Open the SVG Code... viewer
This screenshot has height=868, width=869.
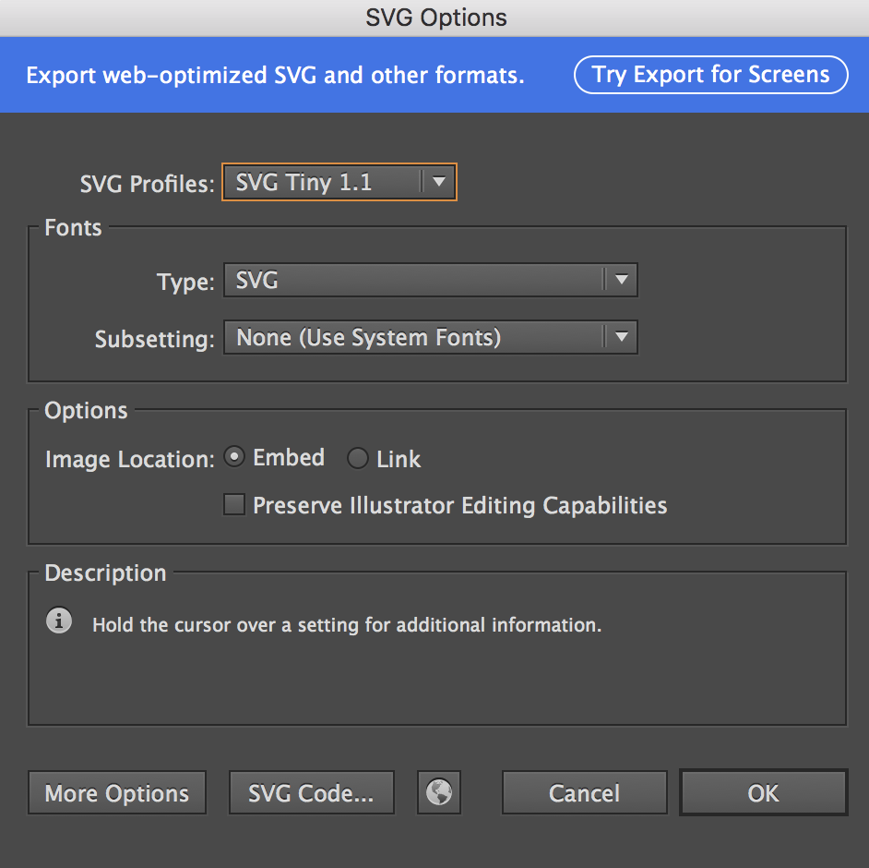312,792
